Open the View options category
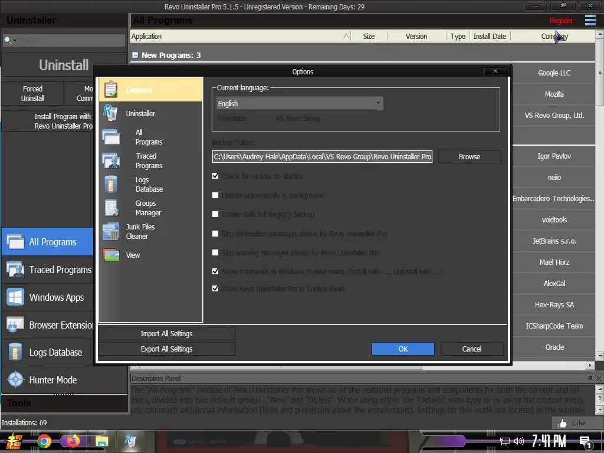Image resolution: width=604 pixels, height=453 pixels. click(150, 255)
